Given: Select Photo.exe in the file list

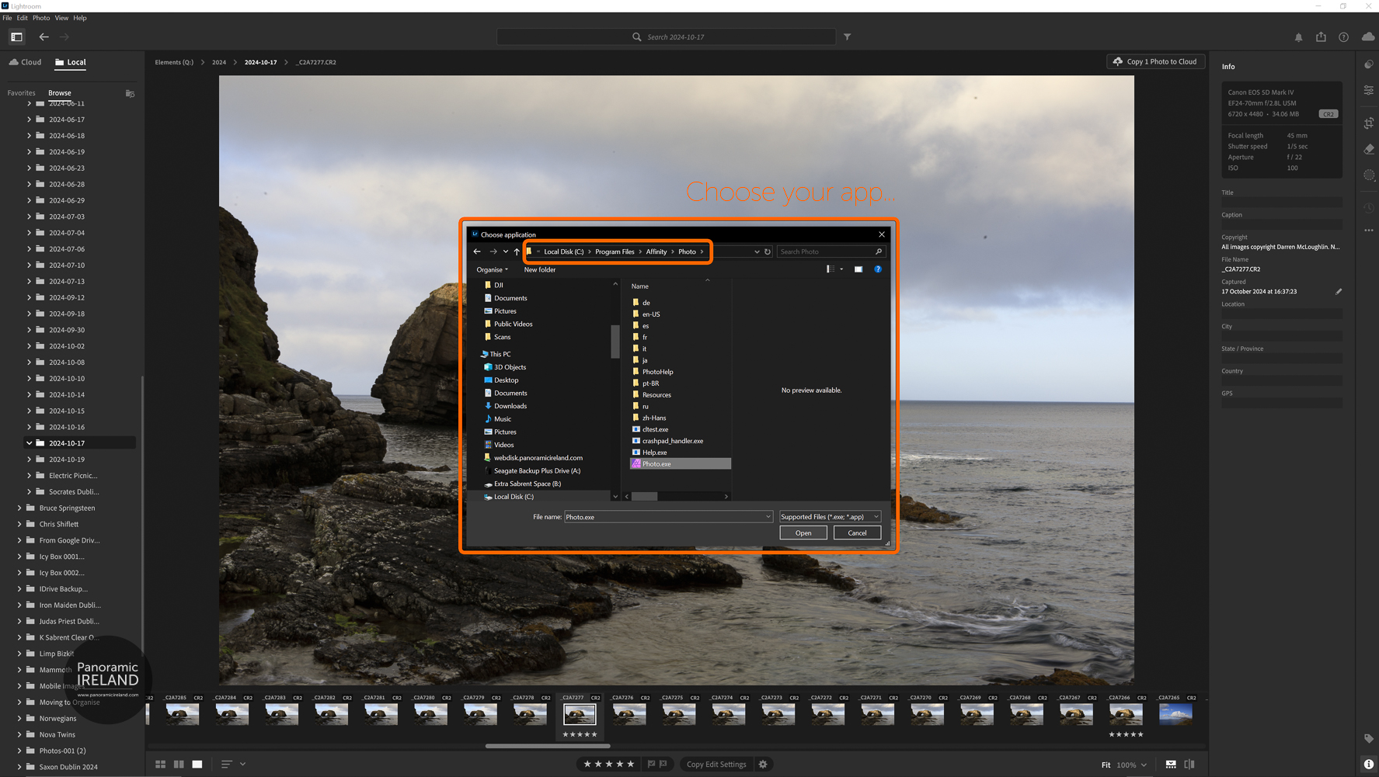Looking at the screenshot, I should 680,464.
